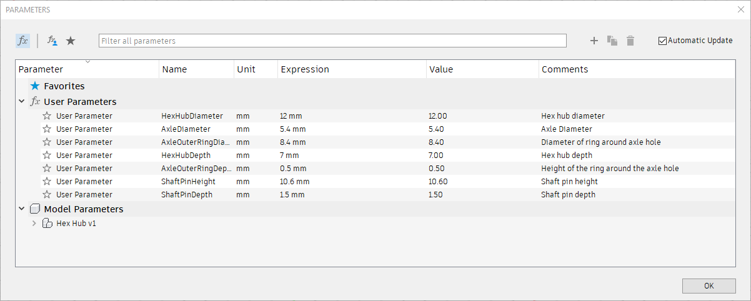Click the trash delete parameter icon
The width and height of the screenshot is (751, 301).
tap(630, 41)
